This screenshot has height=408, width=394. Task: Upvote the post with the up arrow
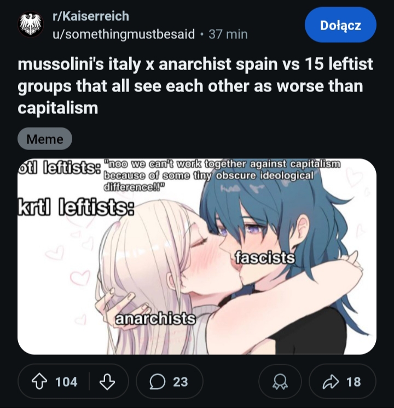39,382
